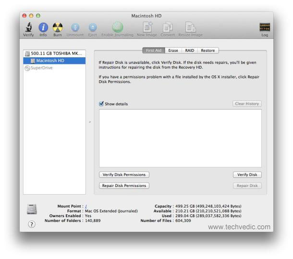The width and height of the screenshot is (293, 259).
Task: Click the Used value 289.04 GB
Action: [x=208, y=216]
